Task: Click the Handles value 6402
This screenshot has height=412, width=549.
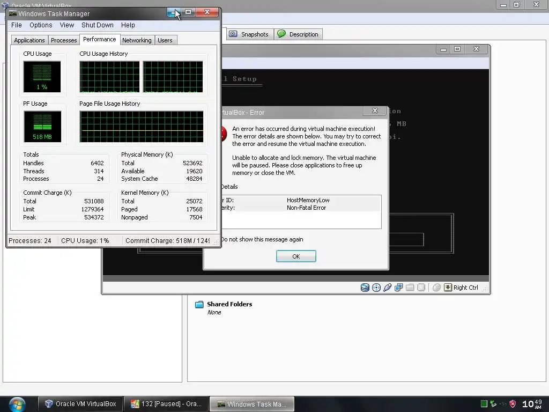Action: [97, 163]
